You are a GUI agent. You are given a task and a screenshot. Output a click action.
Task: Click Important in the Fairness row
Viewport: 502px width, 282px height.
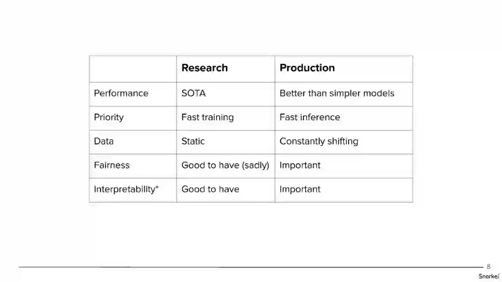[x=300, y=166]
